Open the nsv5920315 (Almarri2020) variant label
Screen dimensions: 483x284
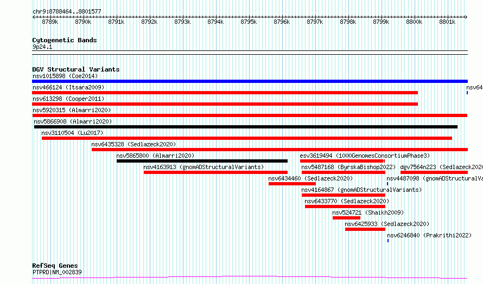(72, 110)
